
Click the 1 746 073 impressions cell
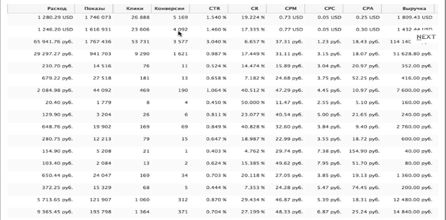click(x=98, y=17)
